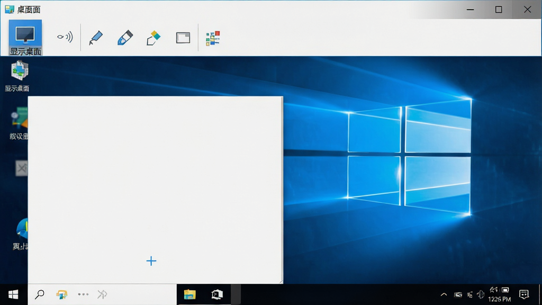Click the colorful app icon beside search
The image size is (542, 305).
(61, 294)
